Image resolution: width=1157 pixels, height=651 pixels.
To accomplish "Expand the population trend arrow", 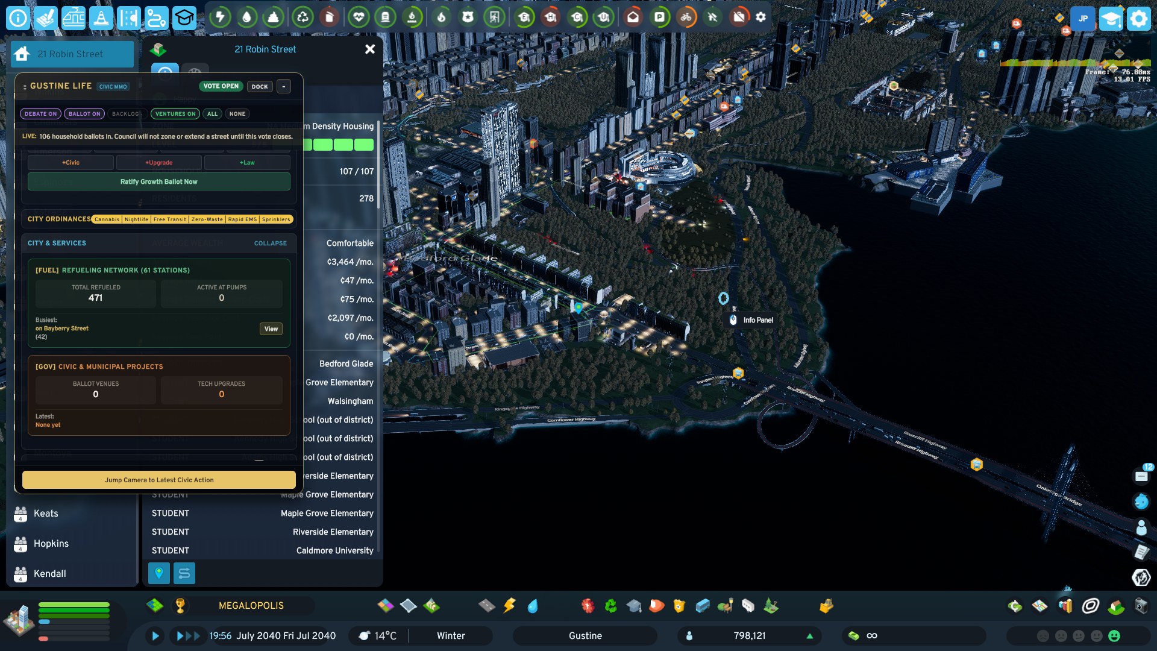I will (x=810, y=635).
